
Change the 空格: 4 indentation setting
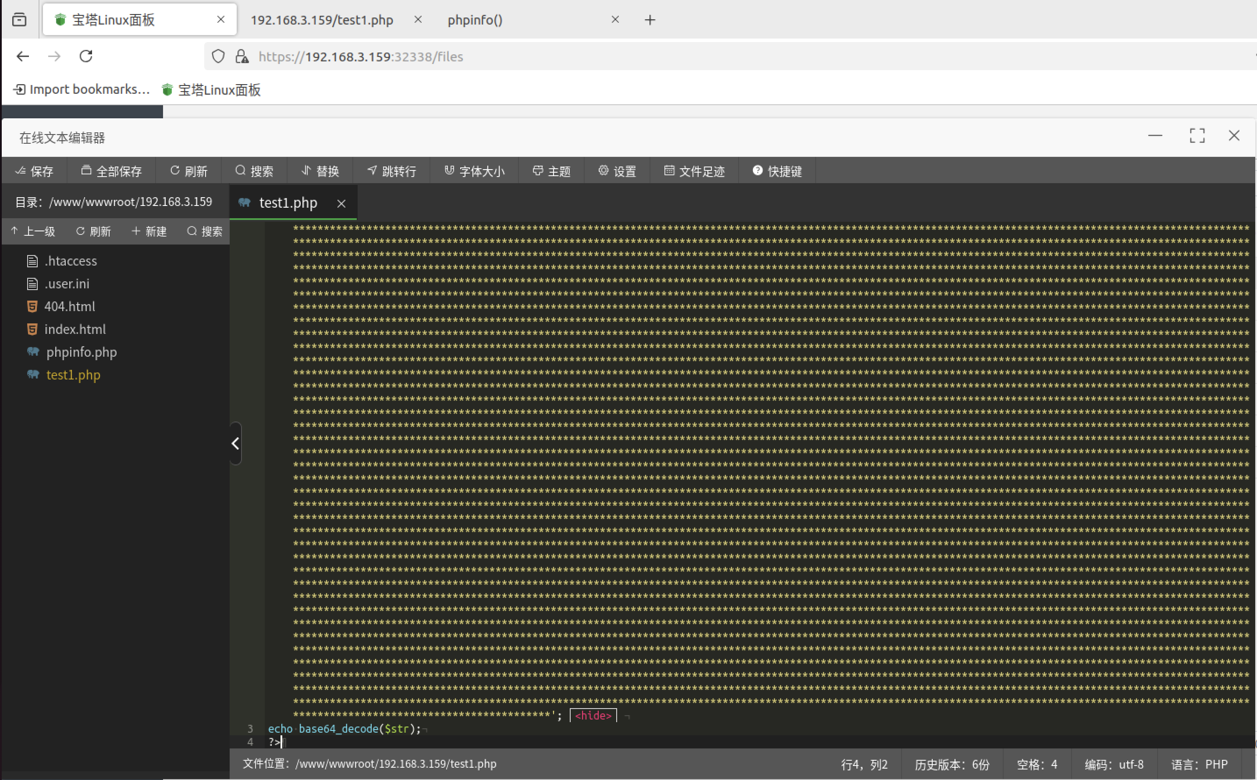pyautogui.click(x=1037, y=764)
